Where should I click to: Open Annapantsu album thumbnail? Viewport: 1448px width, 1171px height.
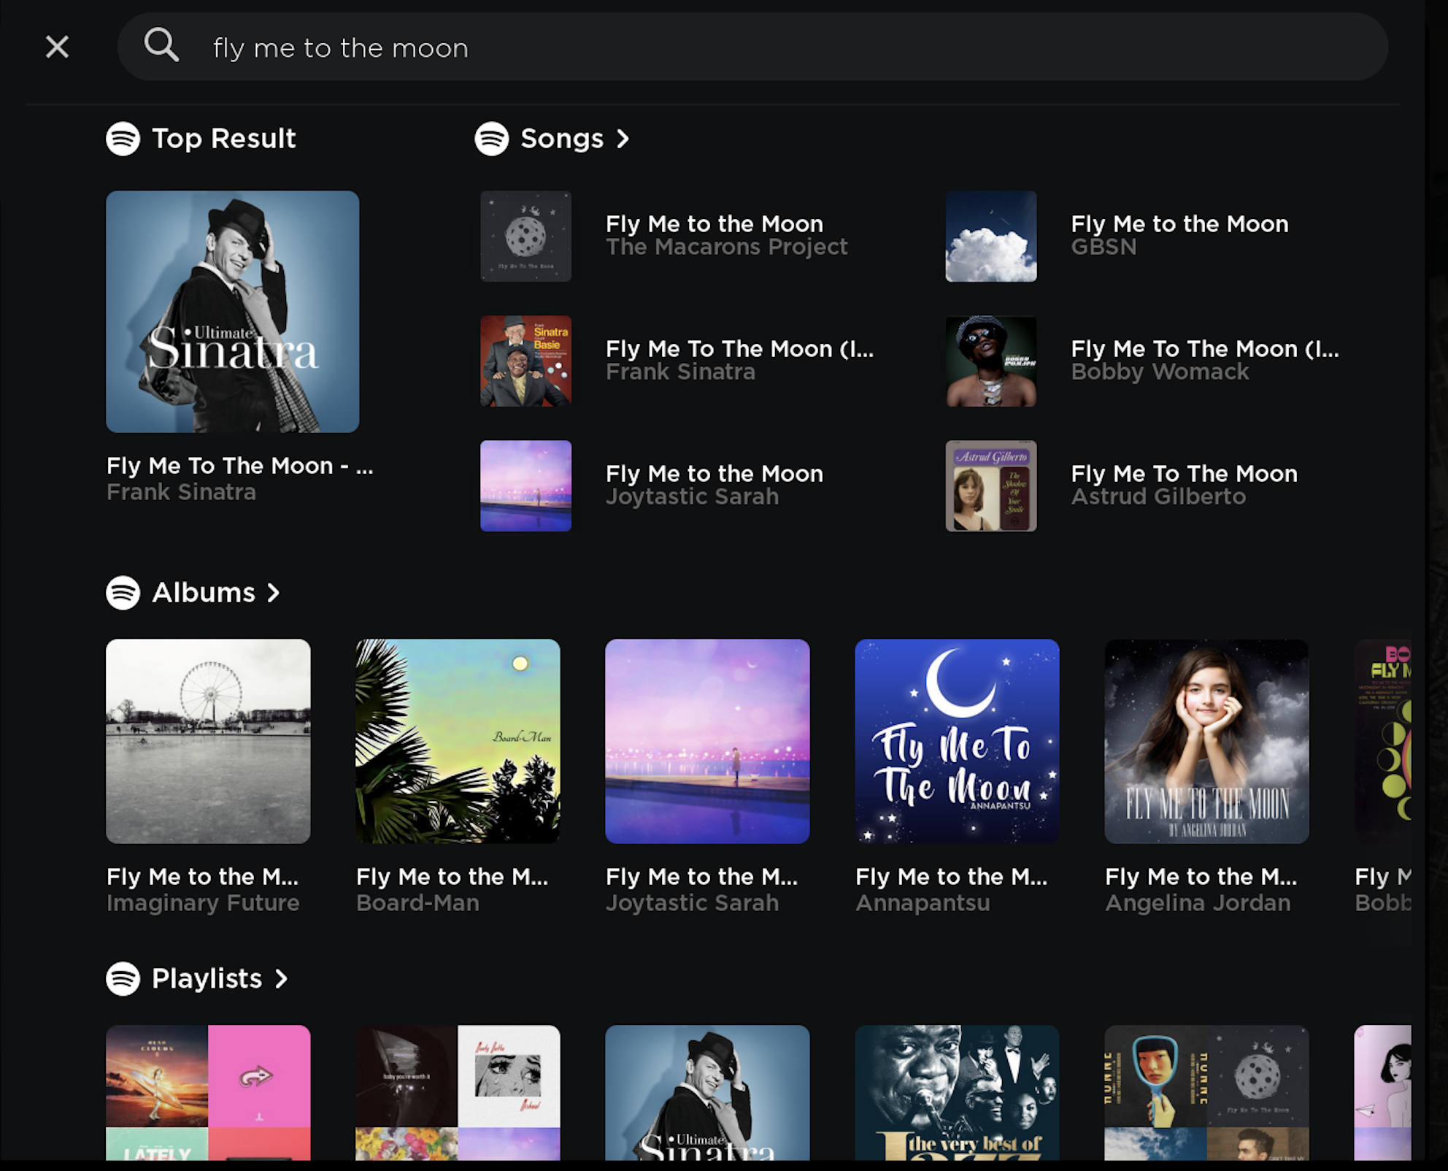(956, 740)
